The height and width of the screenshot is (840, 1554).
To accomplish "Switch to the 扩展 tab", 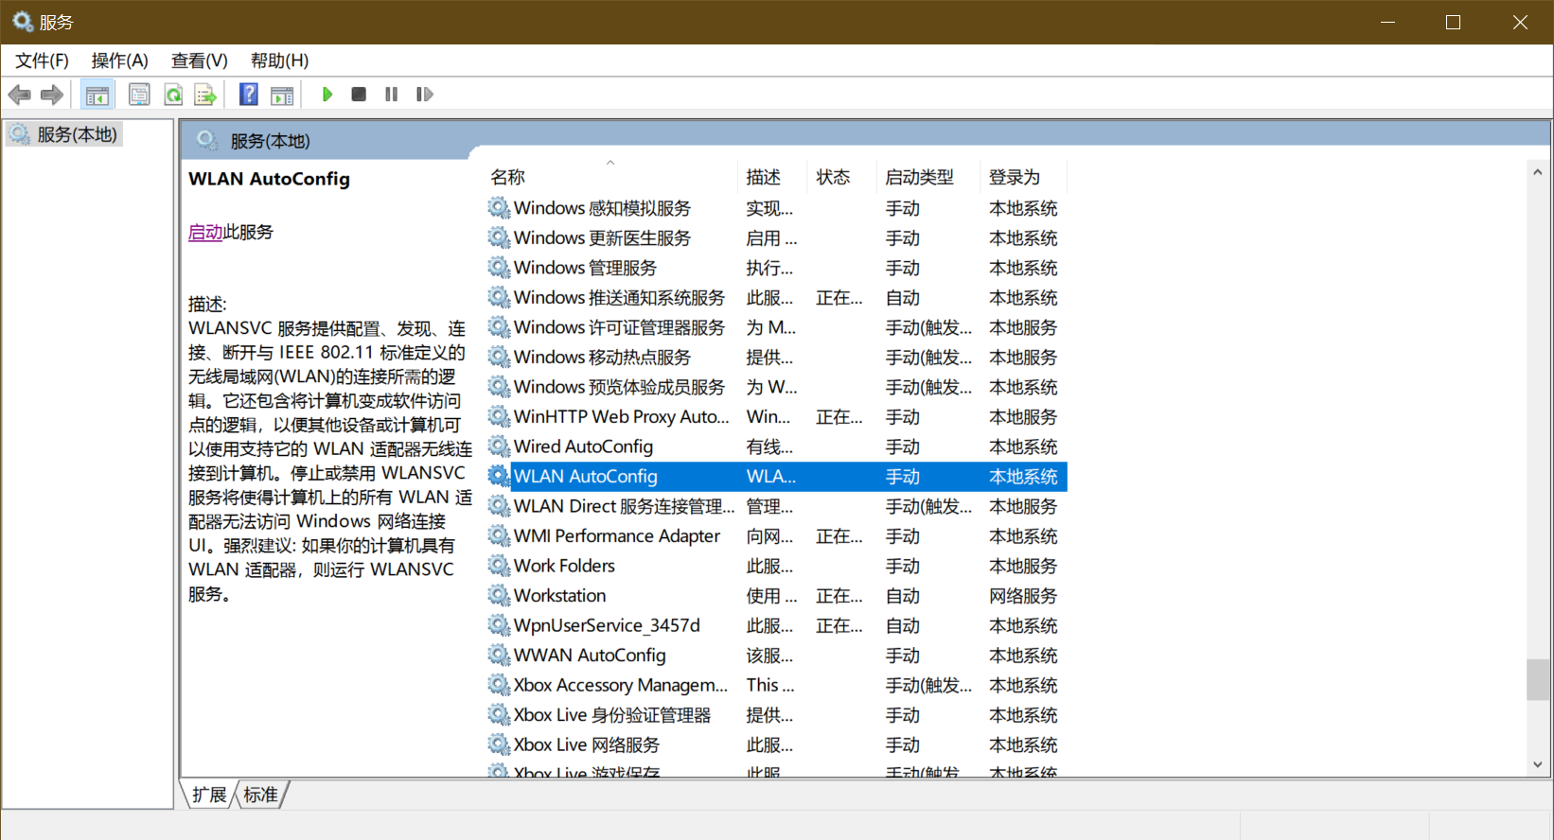I will point(209,795).
